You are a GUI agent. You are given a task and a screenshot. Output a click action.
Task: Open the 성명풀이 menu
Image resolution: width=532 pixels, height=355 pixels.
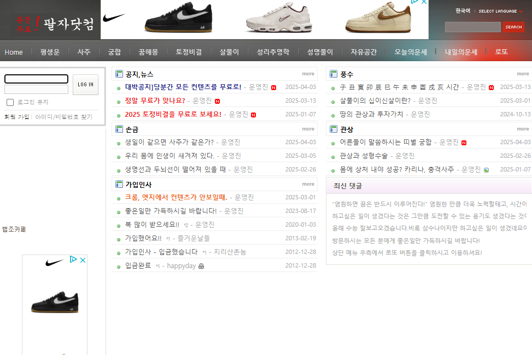point(320,52)
